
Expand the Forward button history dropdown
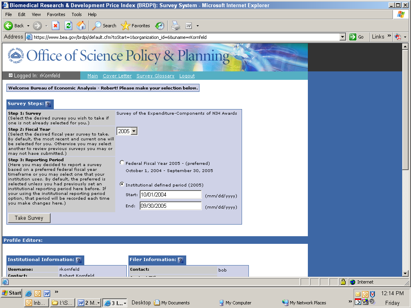[x=47, y=26]
